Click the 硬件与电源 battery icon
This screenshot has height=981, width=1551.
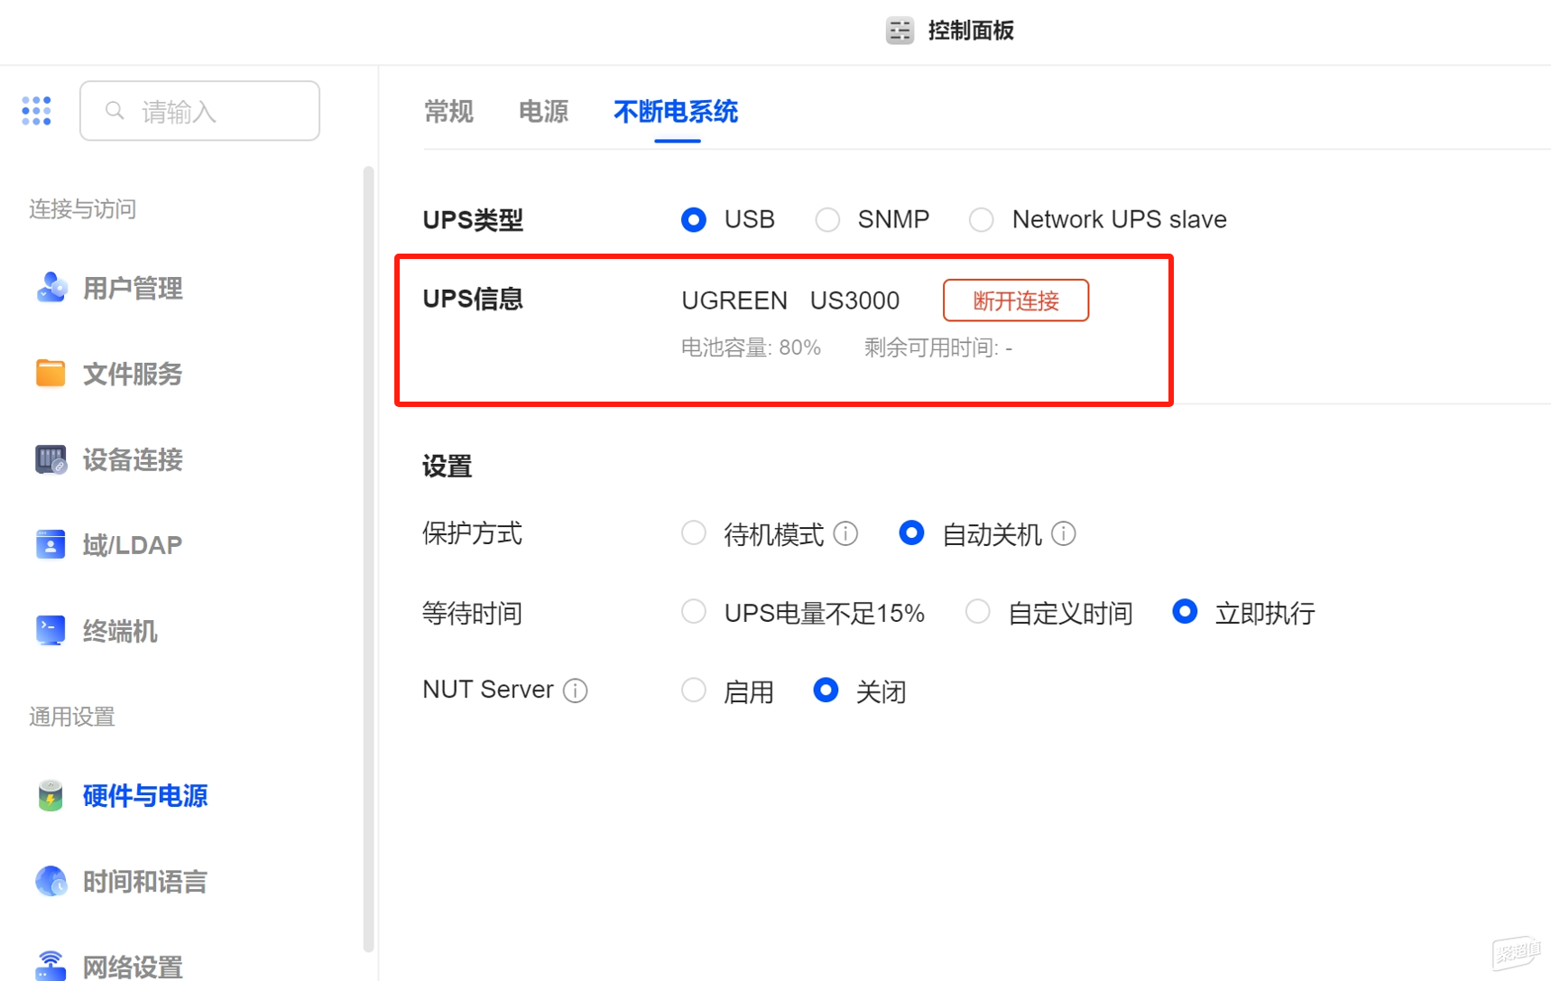coord(51,795)
